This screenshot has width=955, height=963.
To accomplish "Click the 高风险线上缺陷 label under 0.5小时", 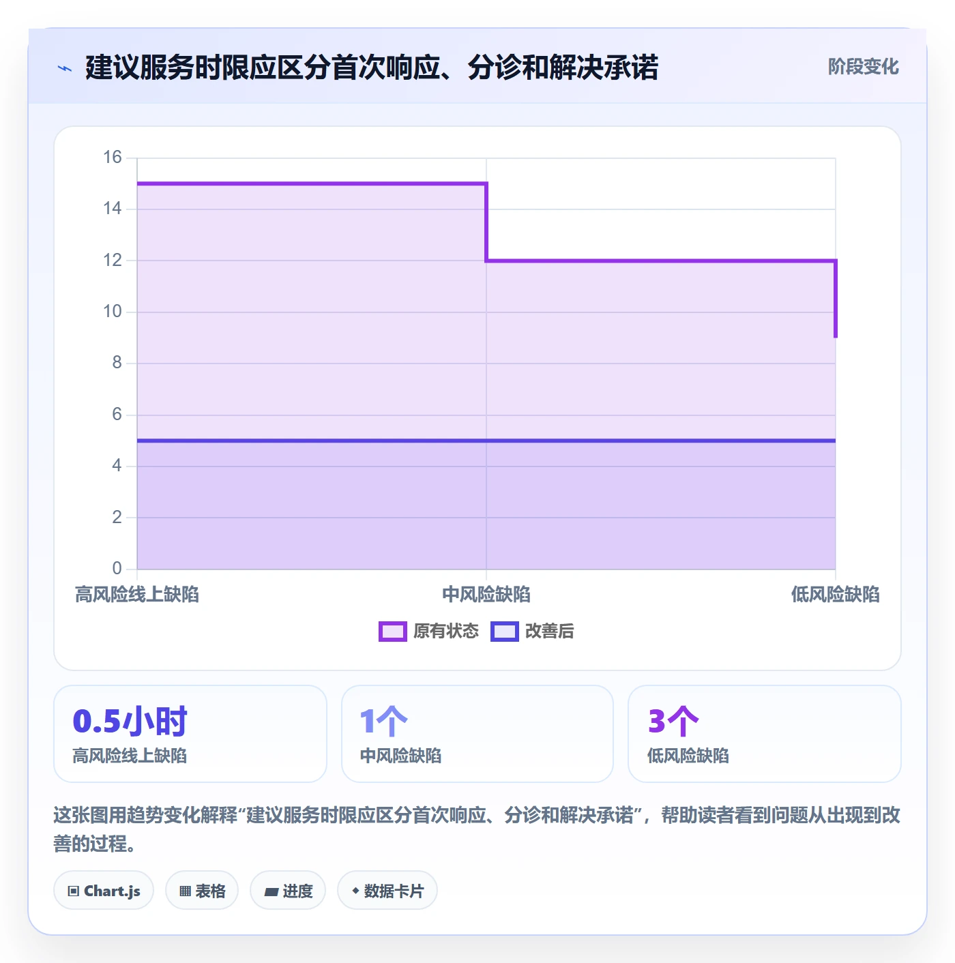I will pos(130,756).
